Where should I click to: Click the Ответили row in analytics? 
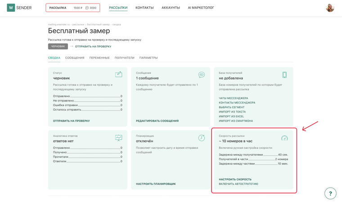click(x=88, y=161)
